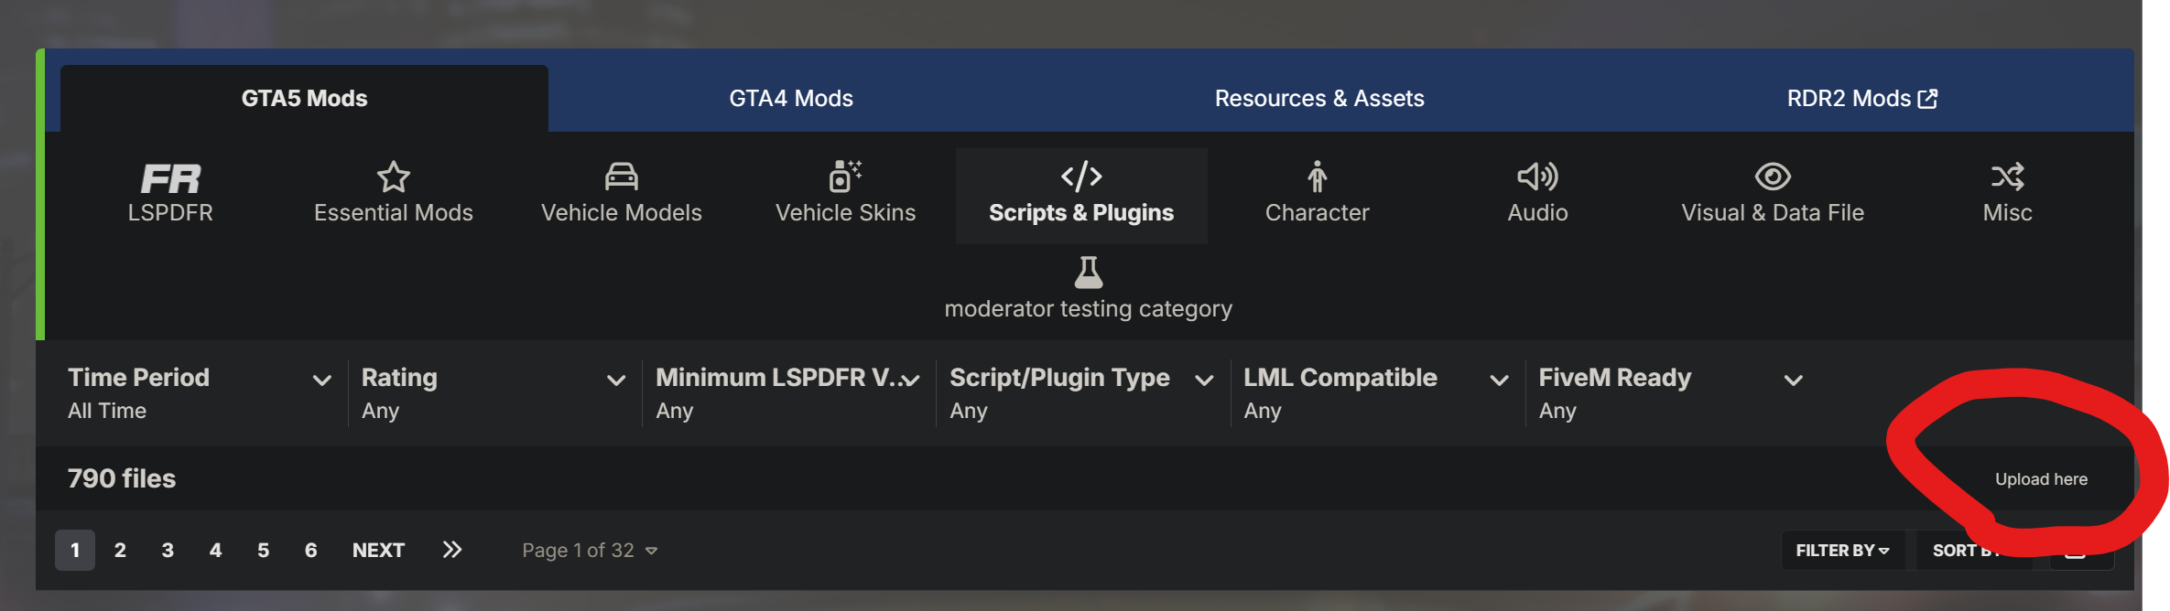Click the Upload here button
This screenshot has width=2170, height=611.
click(2041, 479)
